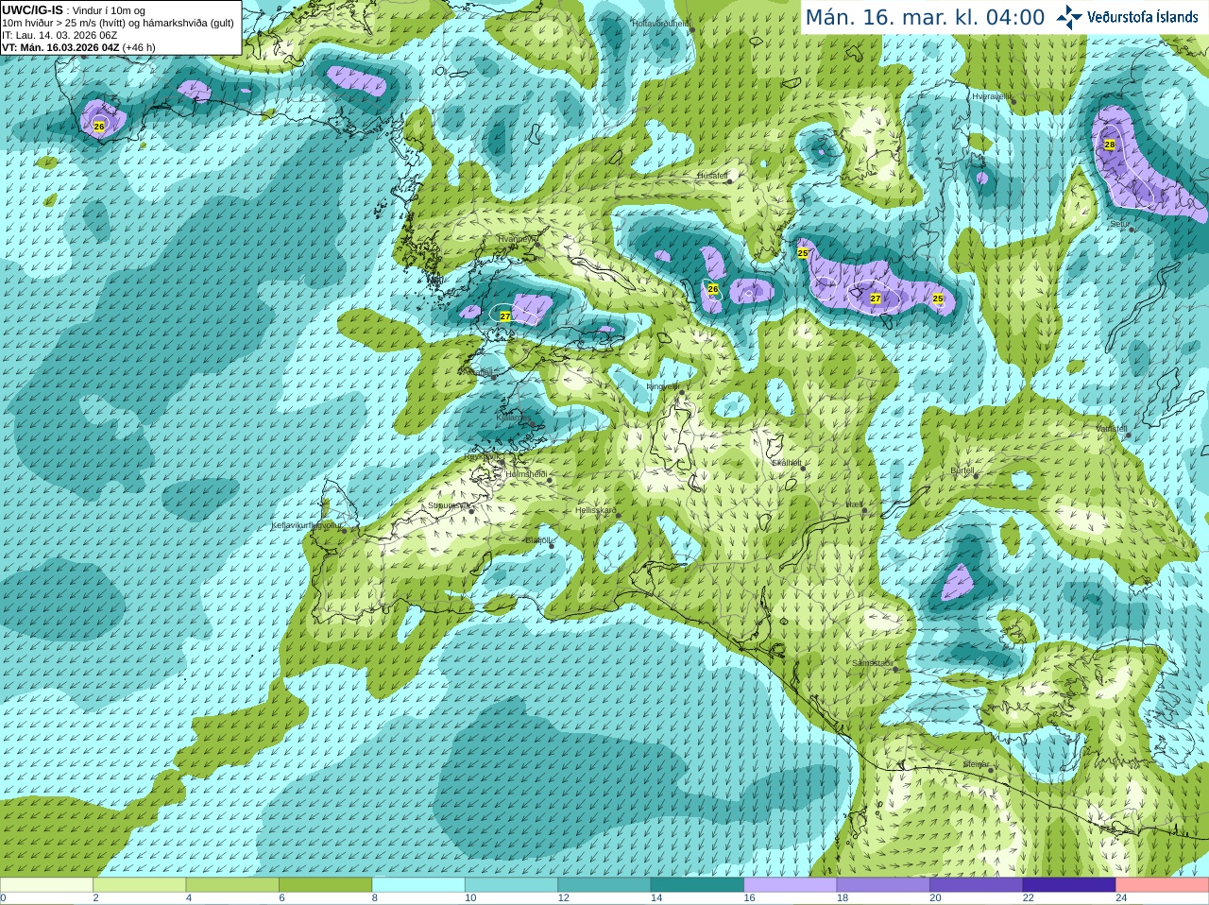This screenshot has width=1209, height=905.
Task: Click the Hellisskarð station label
Action: click(x=596, y=510)
